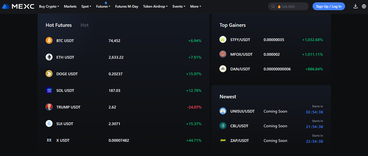Image resolution: width=368 pixels, height=156 pixels.
Task: Select the Ethereum coin icon
Action: (49, 57)
